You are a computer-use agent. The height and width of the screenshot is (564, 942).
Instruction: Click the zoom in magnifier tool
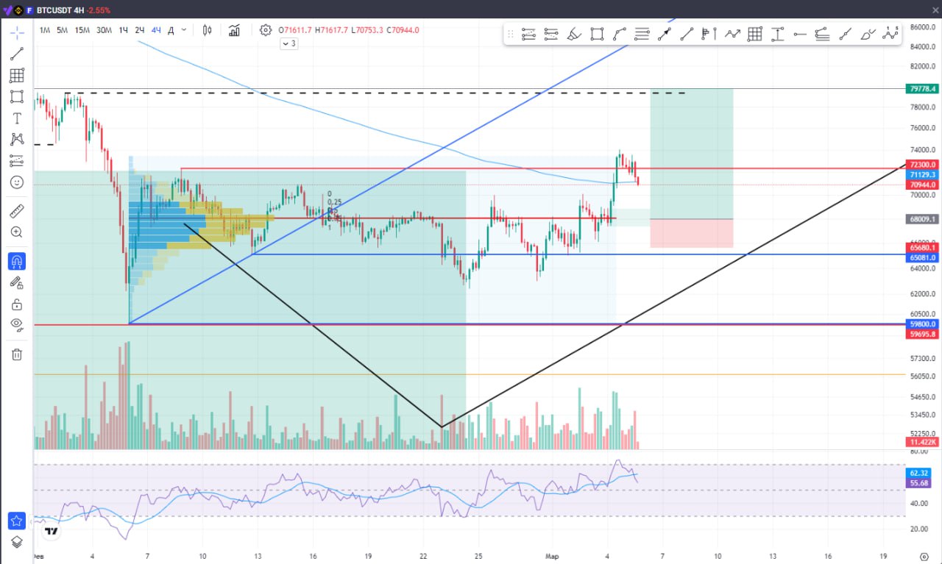(x=17, y=232)
